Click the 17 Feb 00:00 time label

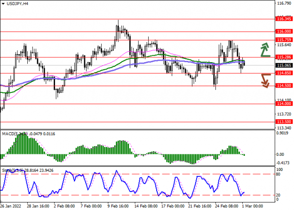click(173, 206)
